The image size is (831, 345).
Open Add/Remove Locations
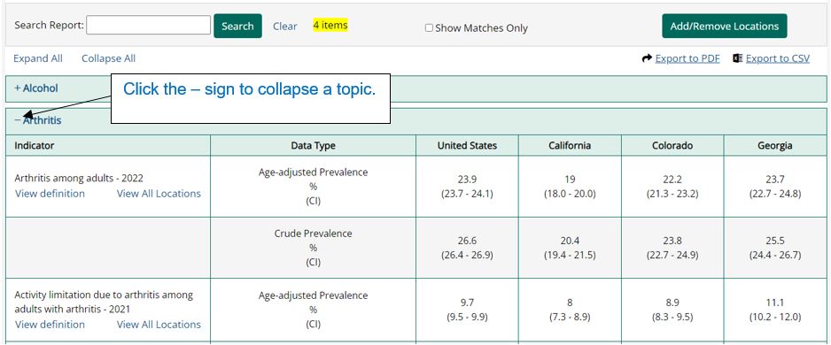[x=724, y=26]
